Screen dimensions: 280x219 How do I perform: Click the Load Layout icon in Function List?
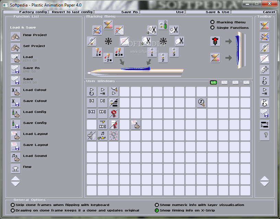pyautogui.click(x=15, y=136)
